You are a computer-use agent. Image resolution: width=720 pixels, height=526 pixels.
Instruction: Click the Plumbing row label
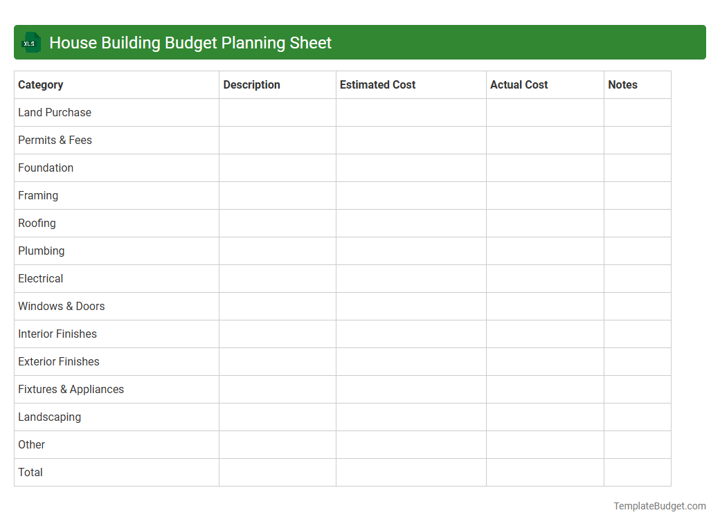pos(41,251)
